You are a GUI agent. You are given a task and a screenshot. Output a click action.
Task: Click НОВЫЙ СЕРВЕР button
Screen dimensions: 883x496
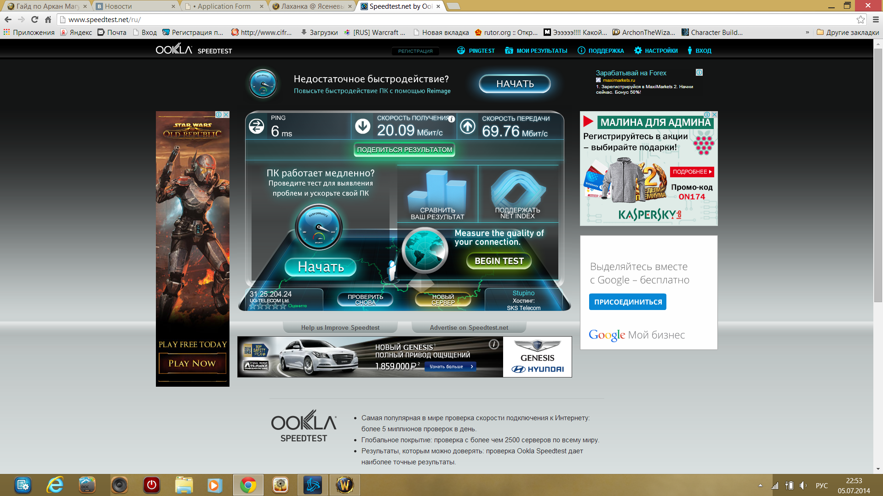click(x=443, y=299)
